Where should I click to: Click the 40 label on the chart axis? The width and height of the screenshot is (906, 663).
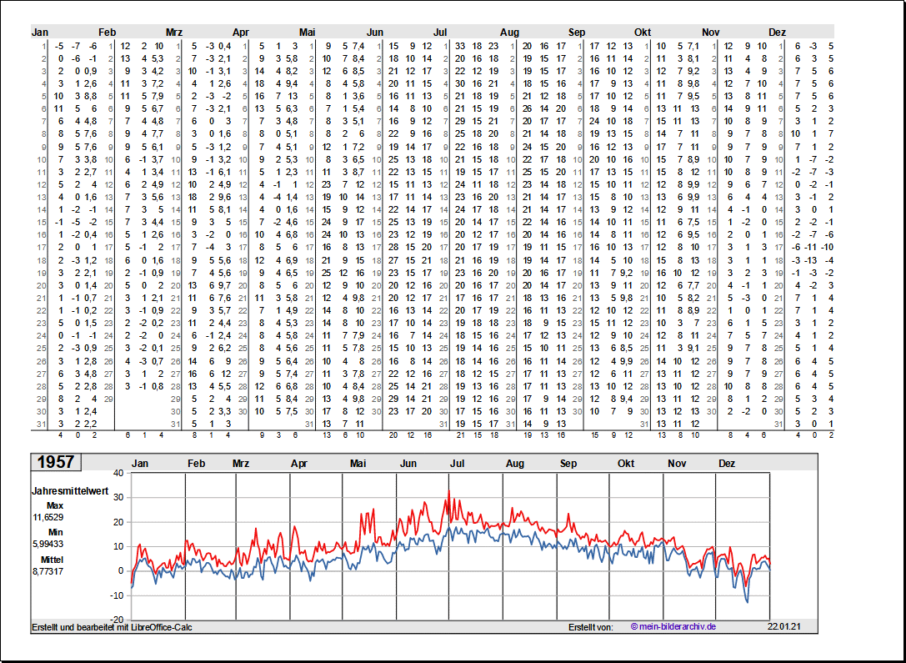click(x=118, y=473)
